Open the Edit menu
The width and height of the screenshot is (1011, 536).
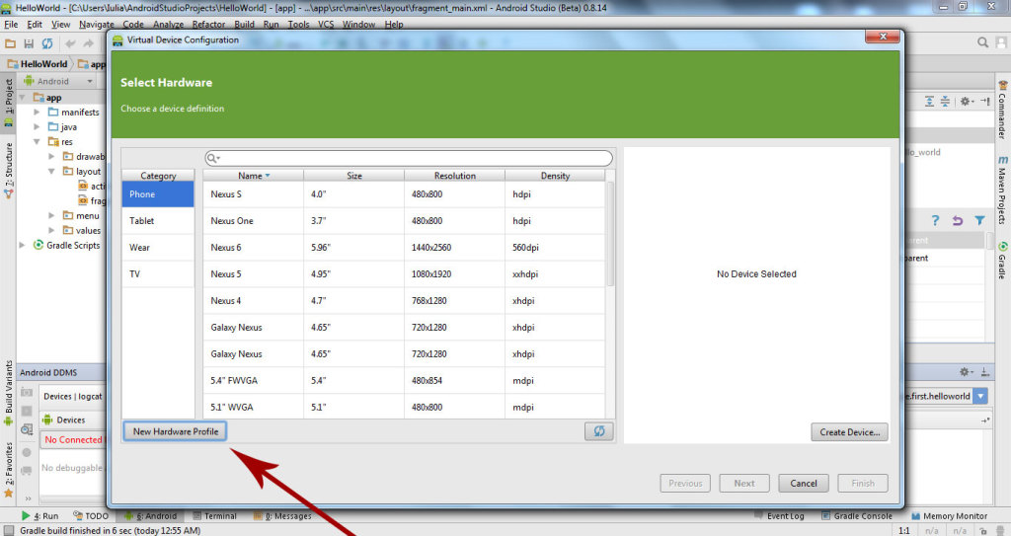35,24
